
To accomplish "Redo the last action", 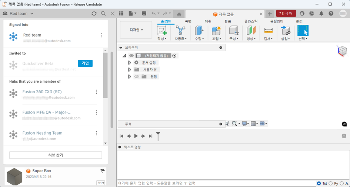I will pos(165,14).
